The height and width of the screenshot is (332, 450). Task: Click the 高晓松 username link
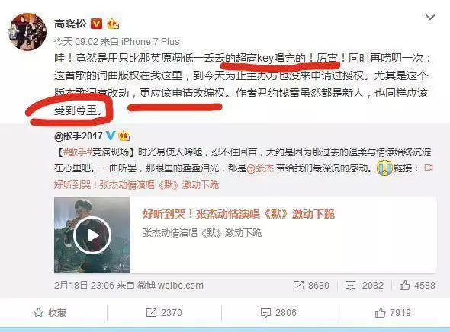click(x=70, y=24)
